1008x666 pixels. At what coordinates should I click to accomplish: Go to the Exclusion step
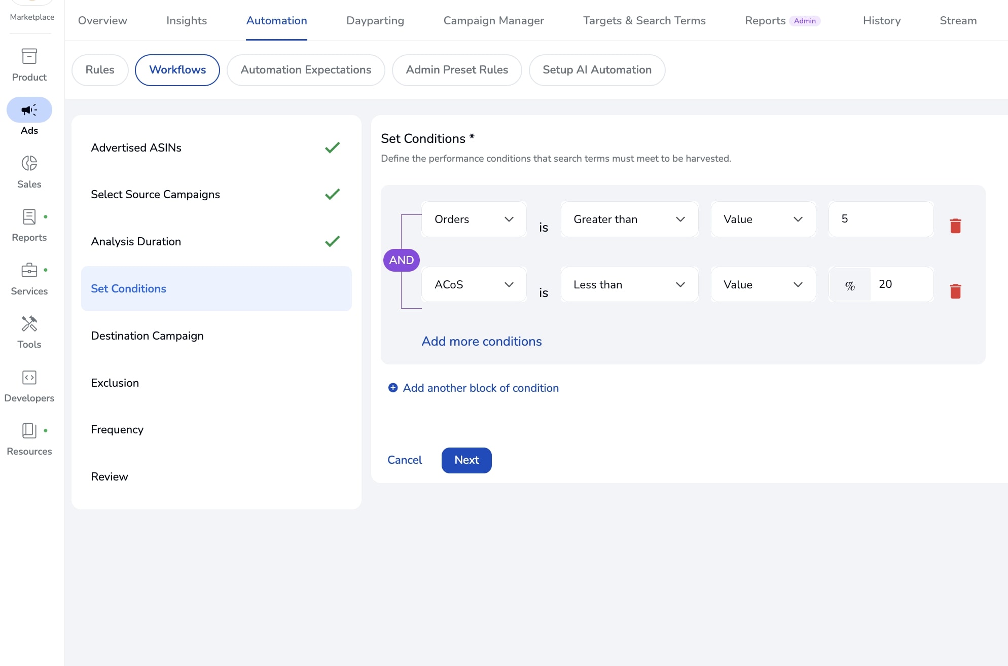click(x=216, y=383)
